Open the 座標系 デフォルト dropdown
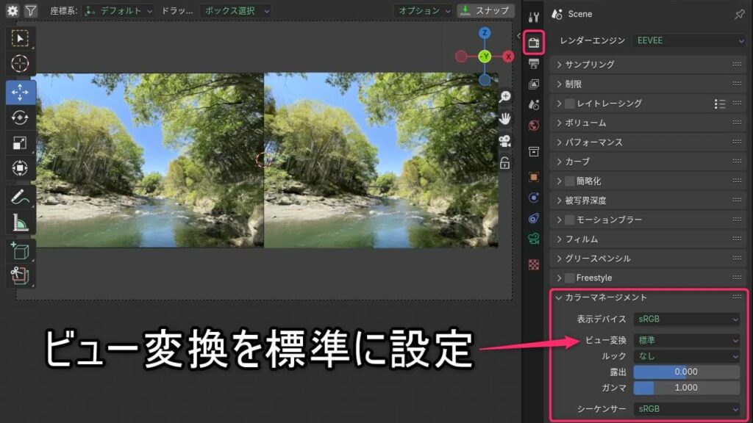753x423 pixels. (118, 10)
